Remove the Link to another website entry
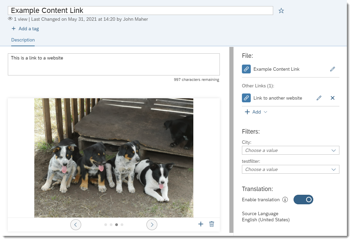Viewport: 352px width, 241px height. click(x=332, y=98)
